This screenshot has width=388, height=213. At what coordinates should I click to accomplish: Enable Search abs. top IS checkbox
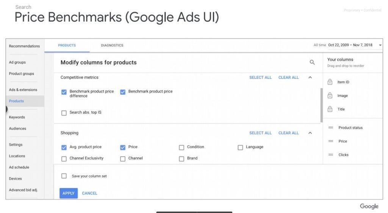[64, 113]
